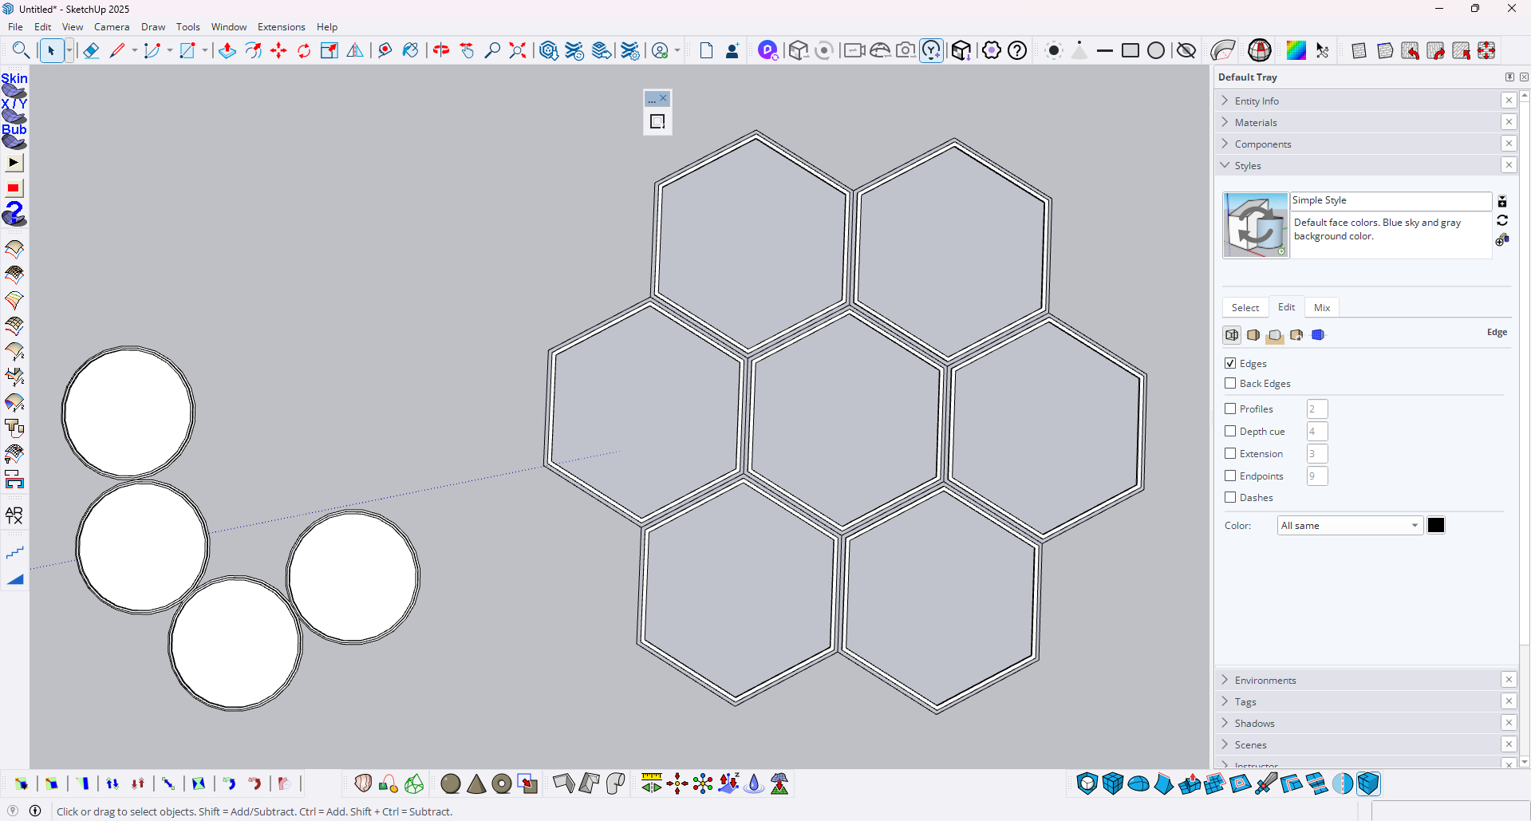This screenshot has height=821, width=1531.
Task: Open the edge Color 'All same' dropdown
Action: [x=1350, y=525]
